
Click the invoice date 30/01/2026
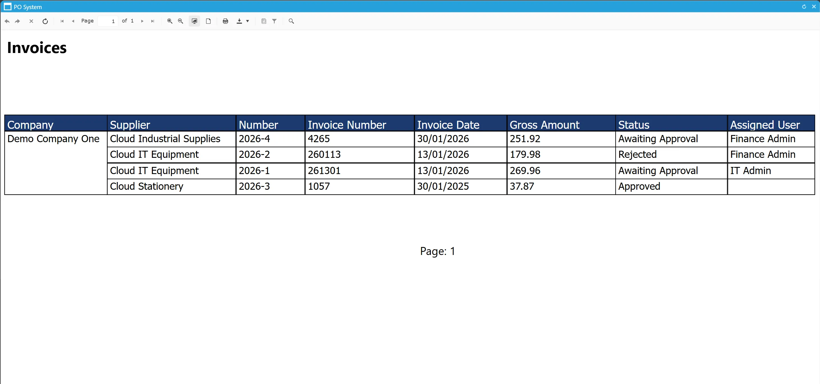pyautogui.click(x=461, y=139)
